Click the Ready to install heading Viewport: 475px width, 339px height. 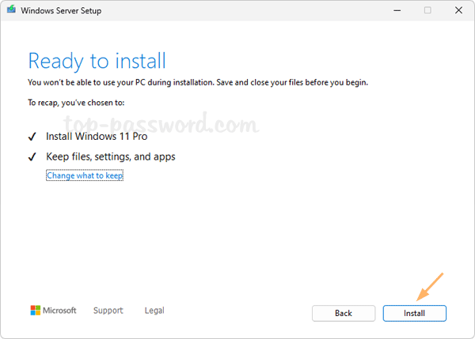click(97, 62)
